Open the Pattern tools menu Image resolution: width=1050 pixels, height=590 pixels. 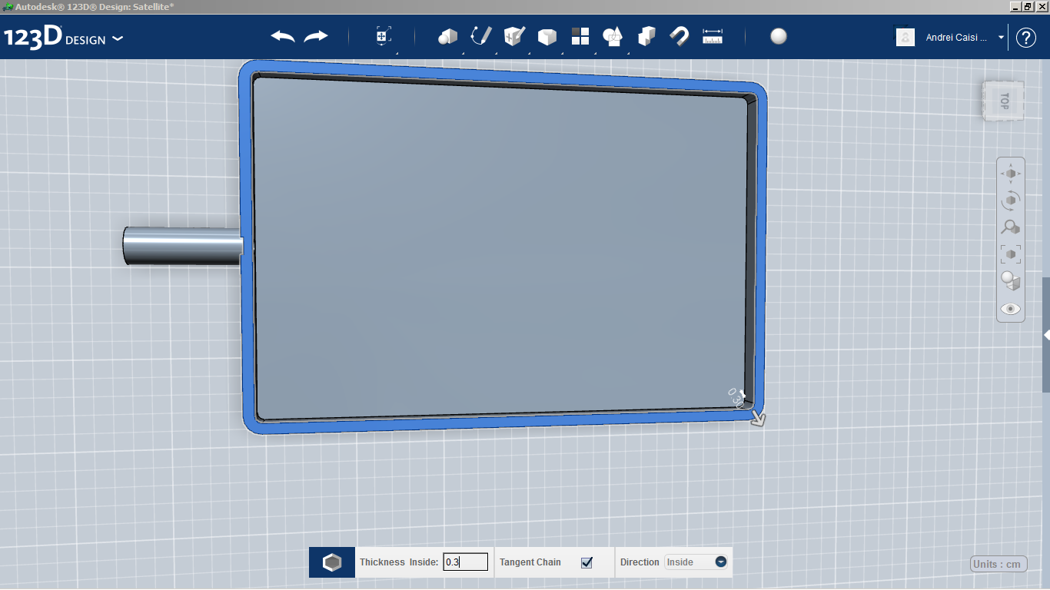click(x=580, y=36)
